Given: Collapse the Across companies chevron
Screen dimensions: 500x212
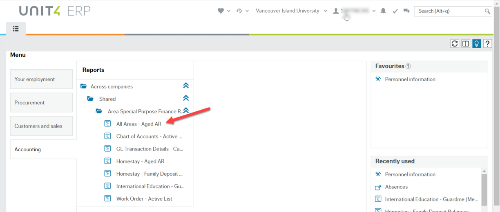Looking at the screenshot, I should pyautogui.click(x=186, y=86).
